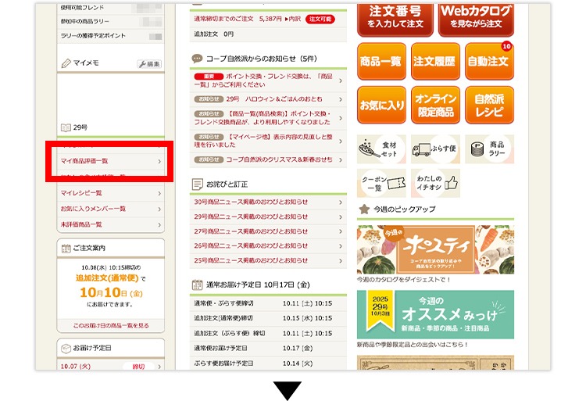Click the 注文可能 red badge
Image resolution: width=586 pixels, height=401 pixels.
click(320, 18)
